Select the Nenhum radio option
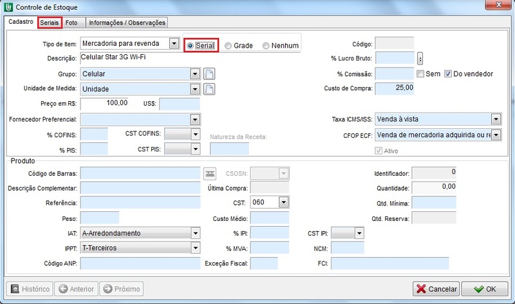The height and width of the screenshot is (304, 515). point(267,46)
